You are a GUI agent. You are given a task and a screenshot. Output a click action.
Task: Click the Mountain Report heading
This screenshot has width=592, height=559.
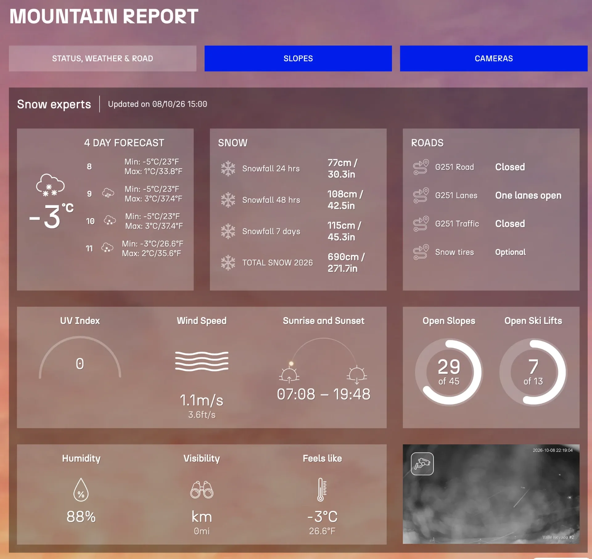[104, 16]
